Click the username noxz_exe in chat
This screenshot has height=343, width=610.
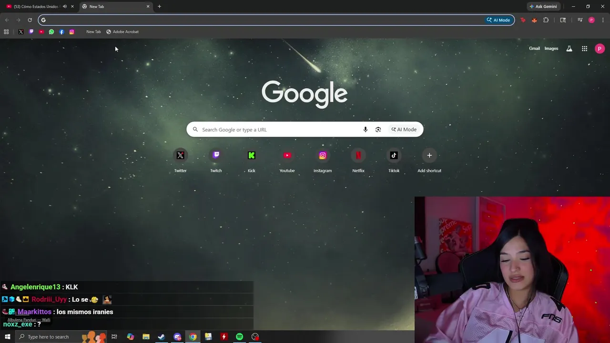click(18, 324)
